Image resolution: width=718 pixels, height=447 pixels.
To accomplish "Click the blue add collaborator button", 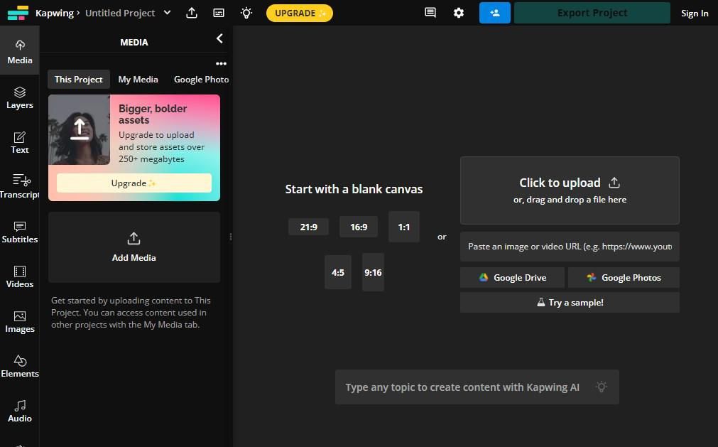I will [494, 13].
